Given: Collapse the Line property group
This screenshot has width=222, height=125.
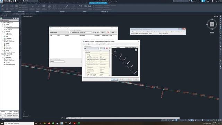Looking at the screenshot, I should [85, 66].
